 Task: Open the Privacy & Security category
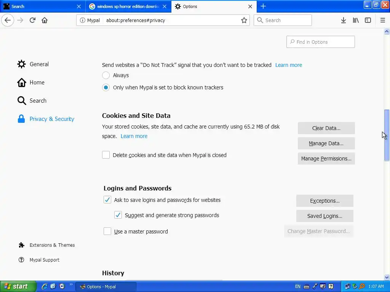pos(46,119)
